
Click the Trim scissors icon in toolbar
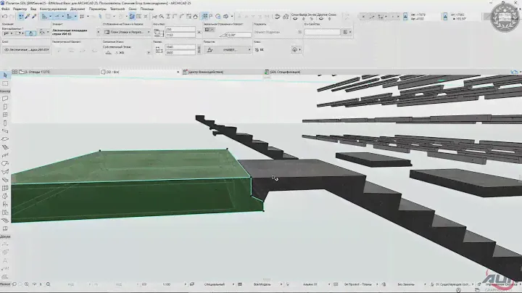pyautogui.click(x=154, y=16)
